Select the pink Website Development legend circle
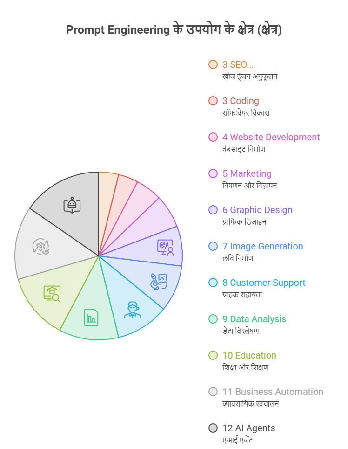This screenshot has height=449, width=348. [x=213, y=137]
